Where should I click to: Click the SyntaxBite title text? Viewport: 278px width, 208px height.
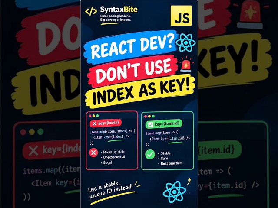119,10
